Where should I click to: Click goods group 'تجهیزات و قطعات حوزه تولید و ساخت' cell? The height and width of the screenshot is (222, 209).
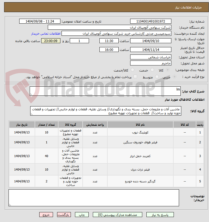[x=70, y=181]
